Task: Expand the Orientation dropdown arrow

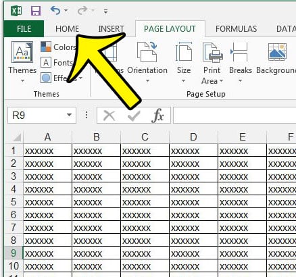Action: point(148,80)
